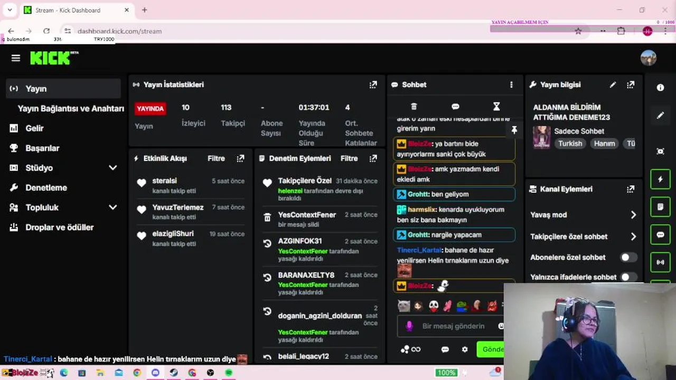Click the chat bubble icon under Sohbet
The width and height of the screenshot is (676, 380).
[455, 107]
